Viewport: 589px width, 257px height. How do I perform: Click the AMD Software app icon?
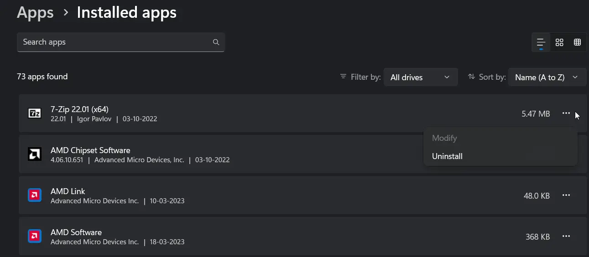click(35, 236)
